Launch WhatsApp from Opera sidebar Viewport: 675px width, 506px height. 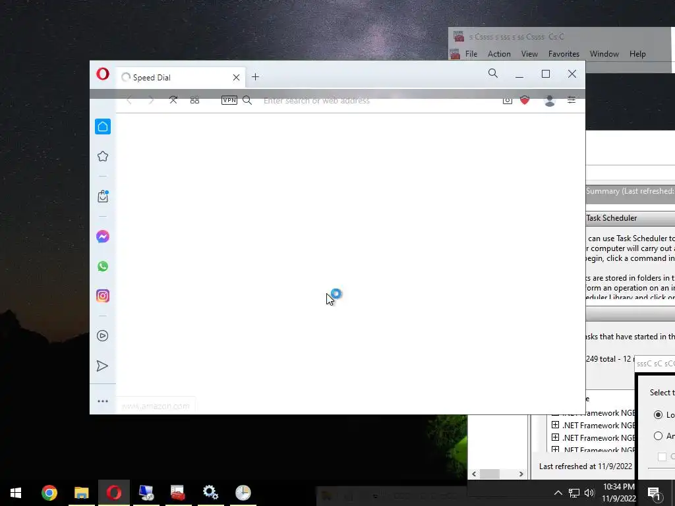[102, 266]
